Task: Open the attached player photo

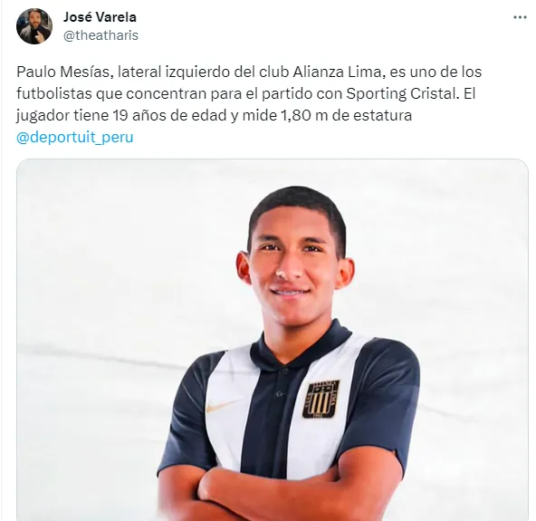Action: point(273,340)
